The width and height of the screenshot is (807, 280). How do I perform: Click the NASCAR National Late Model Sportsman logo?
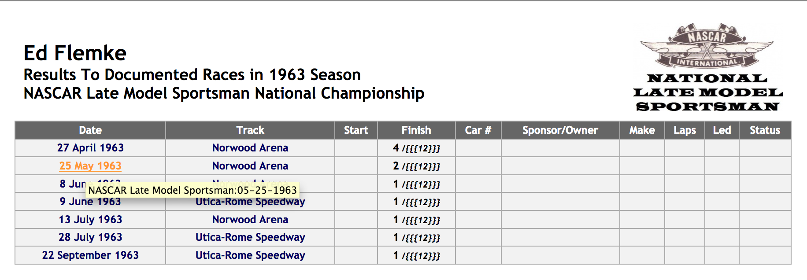click(707, 68)
